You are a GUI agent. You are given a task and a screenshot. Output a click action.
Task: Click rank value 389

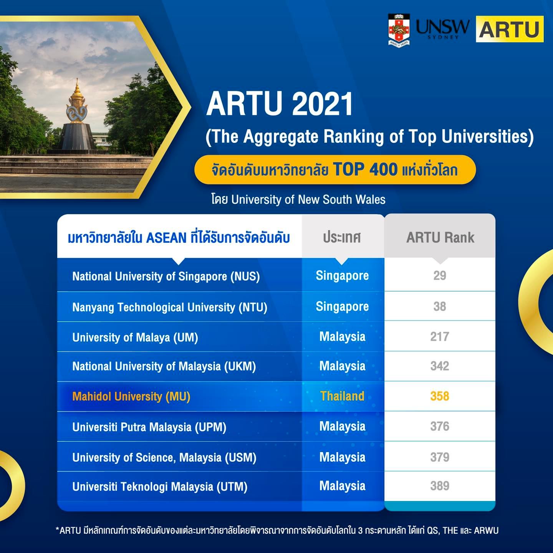click(x=440, y=486)
